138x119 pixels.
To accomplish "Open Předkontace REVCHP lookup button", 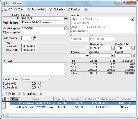I will [113, 48].
